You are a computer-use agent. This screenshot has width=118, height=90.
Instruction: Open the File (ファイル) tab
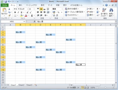[x=5, y=5]
